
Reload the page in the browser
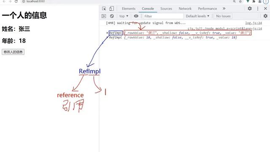pyautogui.click(x=16, y=1)
